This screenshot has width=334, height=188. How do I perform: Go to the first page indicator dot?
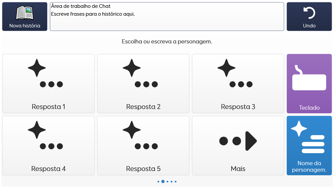(159, 181)
